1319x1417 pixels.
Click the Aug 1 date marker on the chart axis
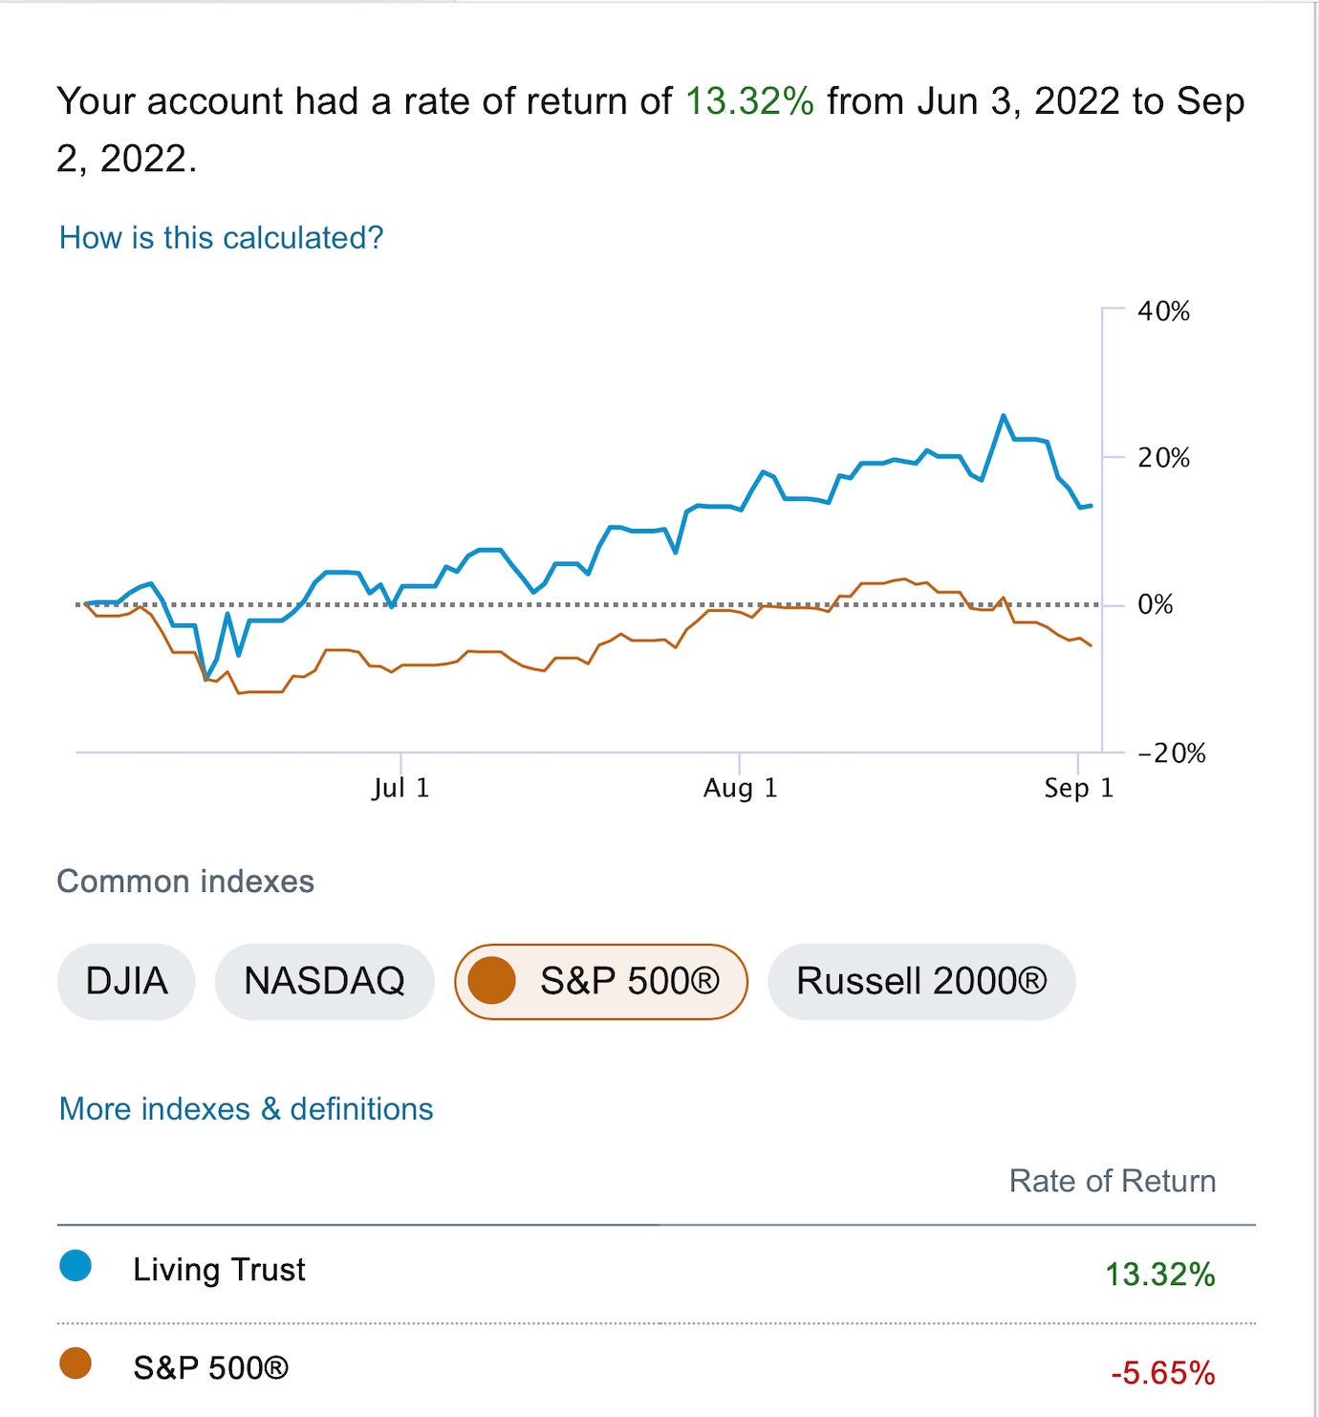pos(740,788)
